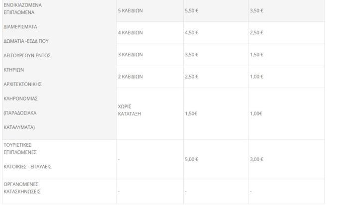Click the "ΧΩΡΙΣ ΚΑΤΑΤΑΞΗ" cell
The height and width of the screenshot is (205, 357).
(129, 110)
